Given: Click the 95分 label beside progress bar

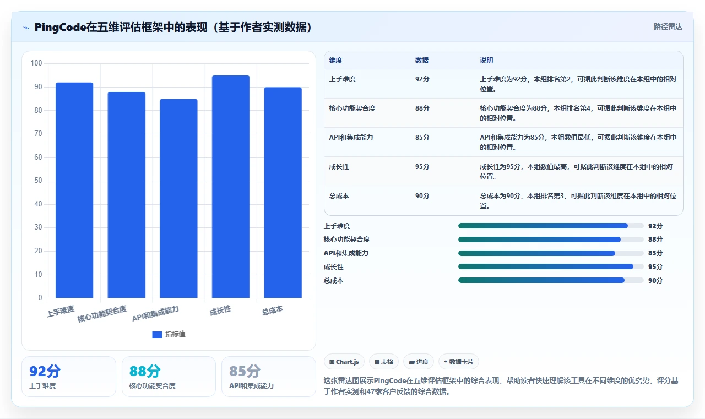Looking at the screenshot, I should pyautogui.click(x=655, y=267).
